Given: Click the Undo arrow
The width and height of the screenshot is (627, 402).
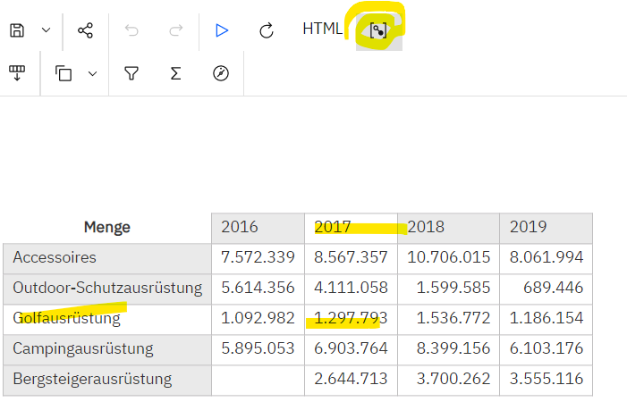Looking at the screenshot, I should click(x=132, y=30).
